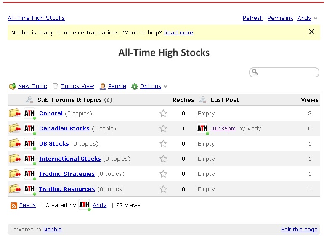Toggle the star for Canadian Stocks
Image resolution: width=324 pixels, height=236 pixels.
163,129
